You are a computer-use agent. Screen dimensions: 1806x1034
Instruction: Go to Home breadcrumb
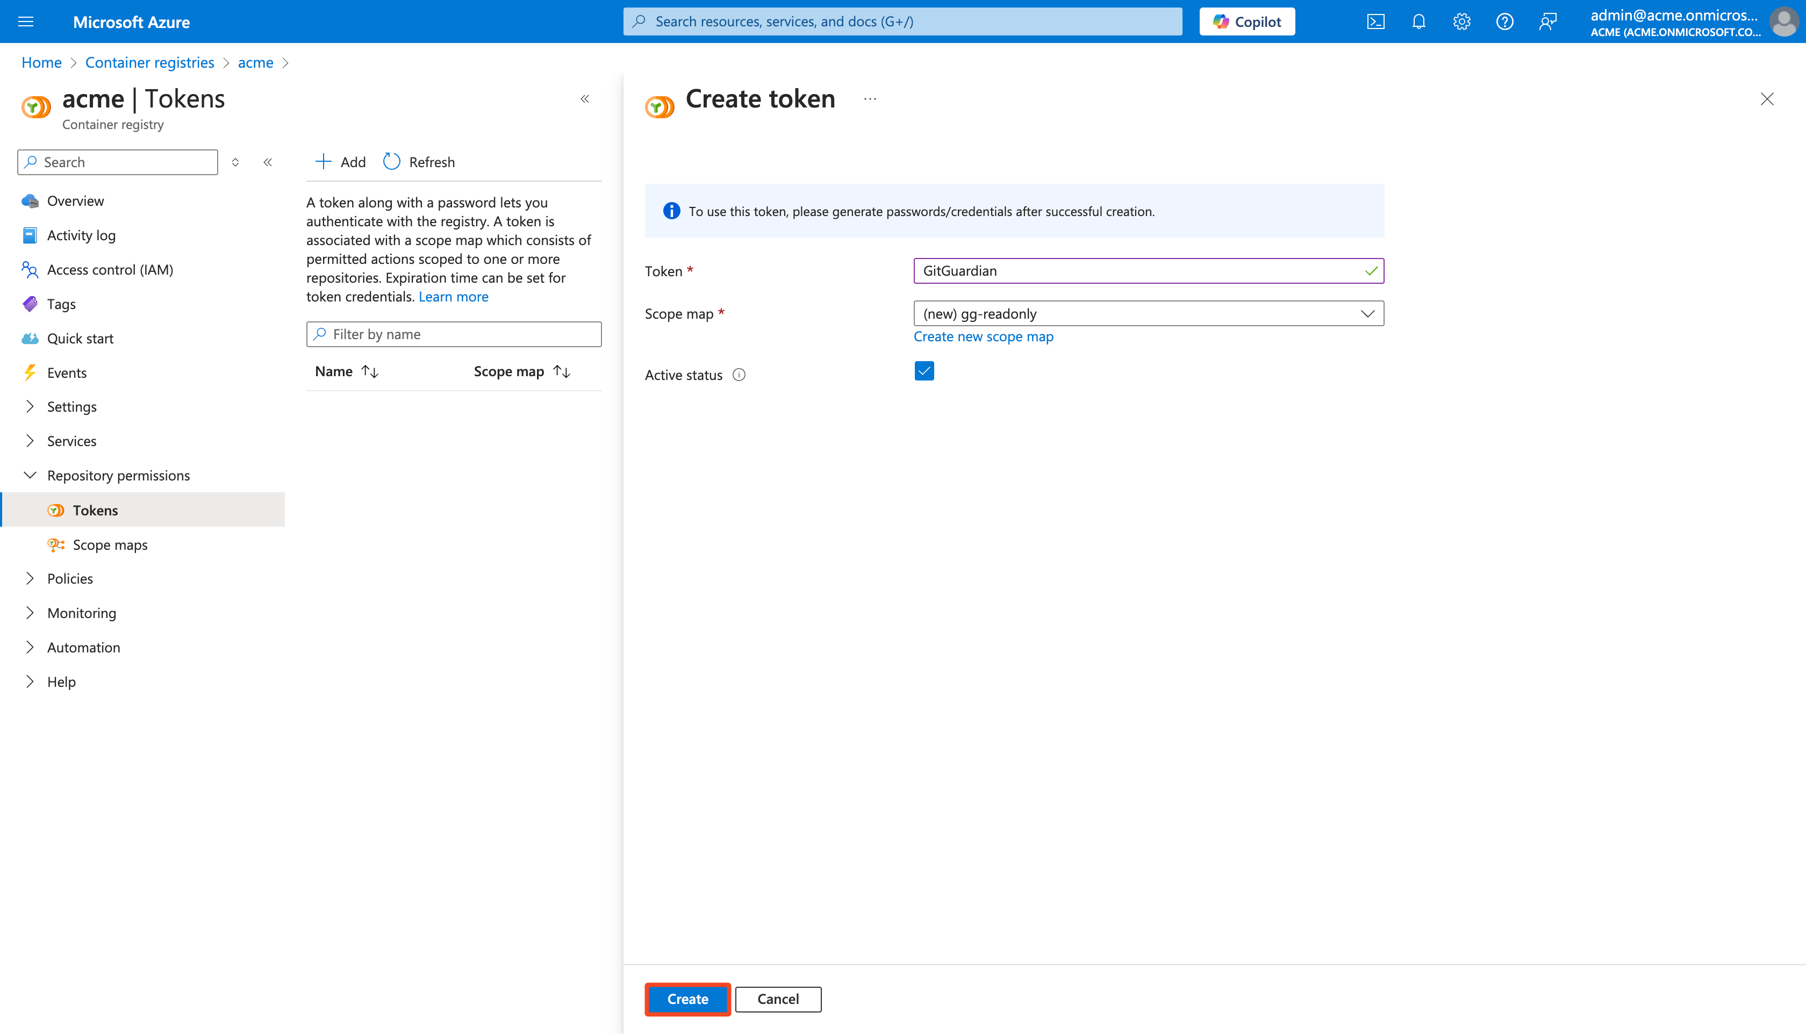[41, 62]
